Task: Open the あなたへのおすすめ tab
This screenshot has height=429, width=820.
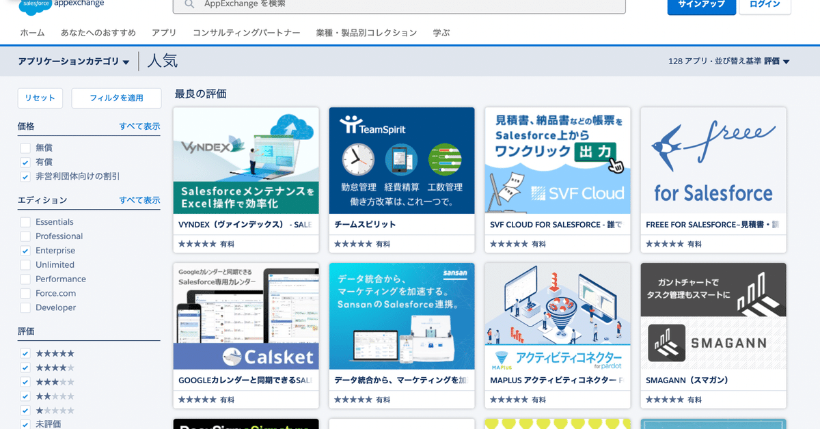Action: [x=98, y=33]
